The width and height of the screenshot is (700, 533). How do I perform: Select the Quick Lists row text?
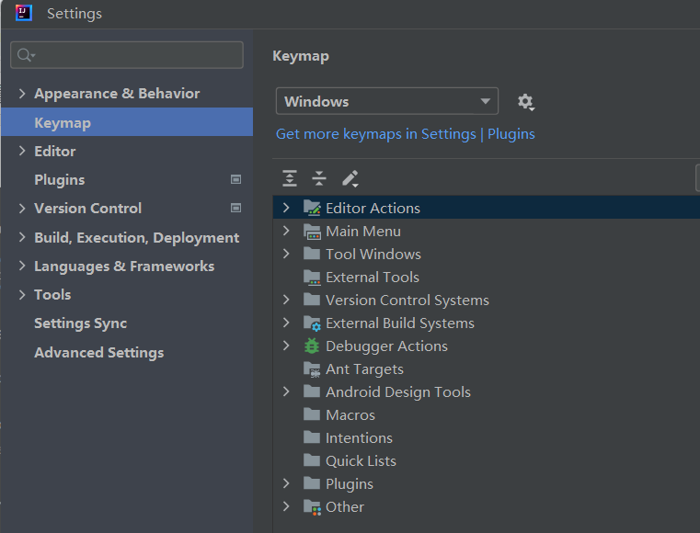click(x=361, y=461)
